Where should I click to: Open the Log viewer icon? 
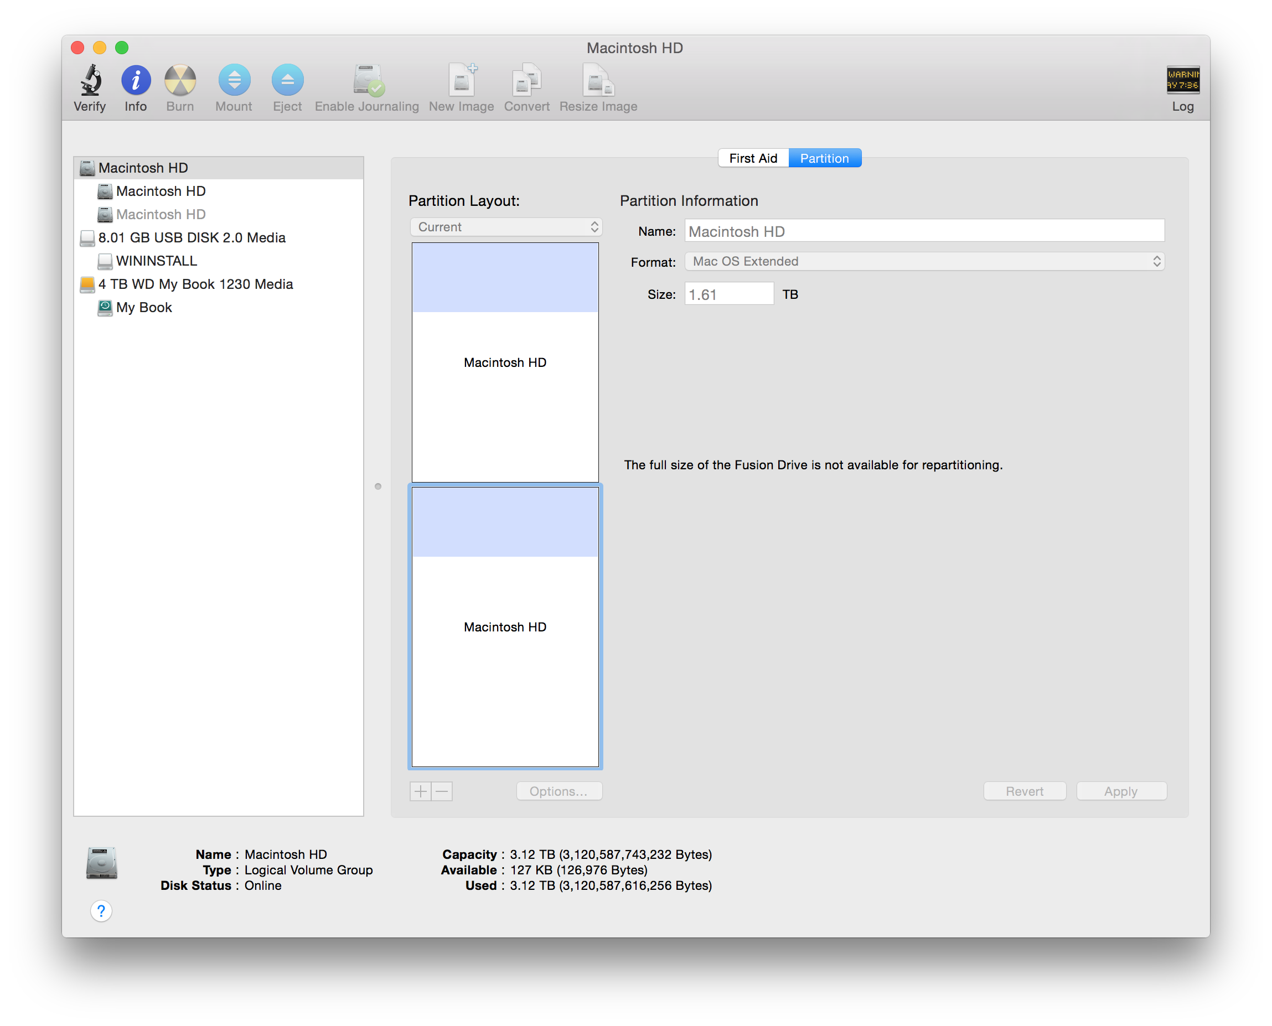pos(1182,81)
